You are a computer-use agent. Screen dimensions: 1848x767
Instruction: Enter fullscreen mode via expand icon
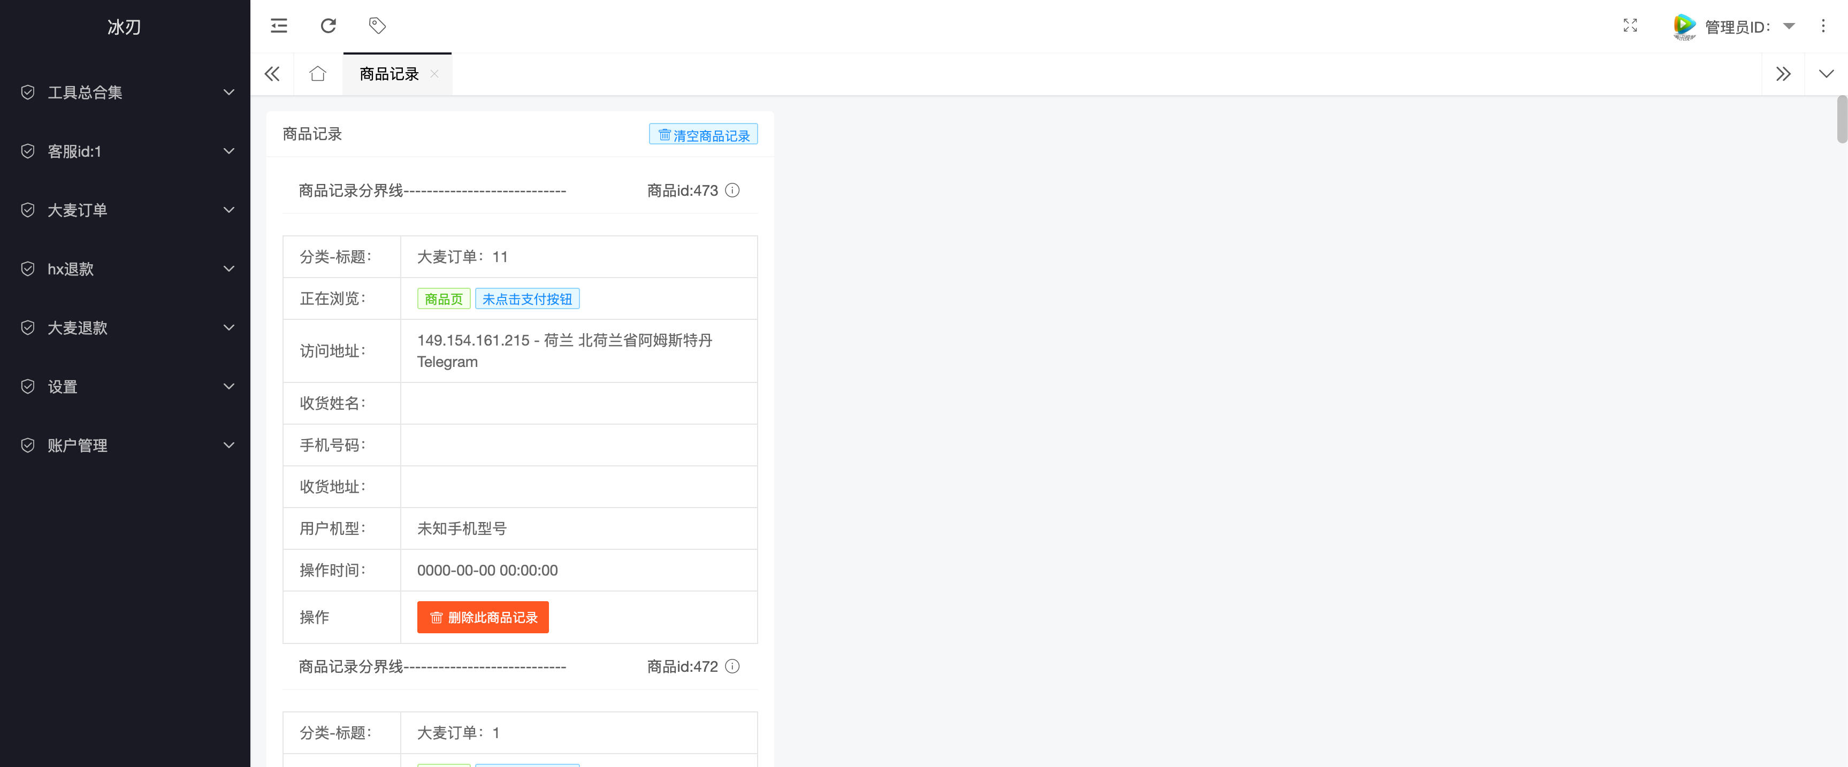[1630, 26]
